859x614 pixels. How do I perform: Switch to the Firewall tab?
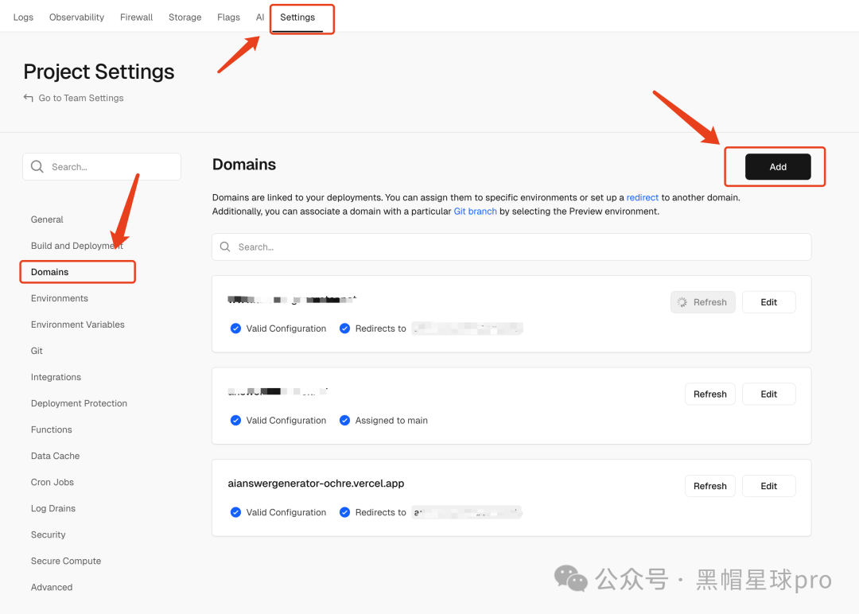pos(137,17)
